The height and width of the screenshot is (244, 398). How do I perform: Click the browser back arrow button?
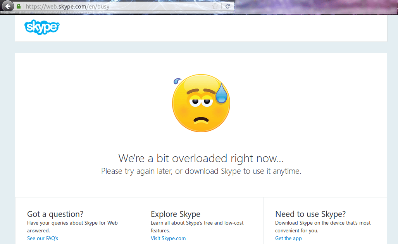8,6
